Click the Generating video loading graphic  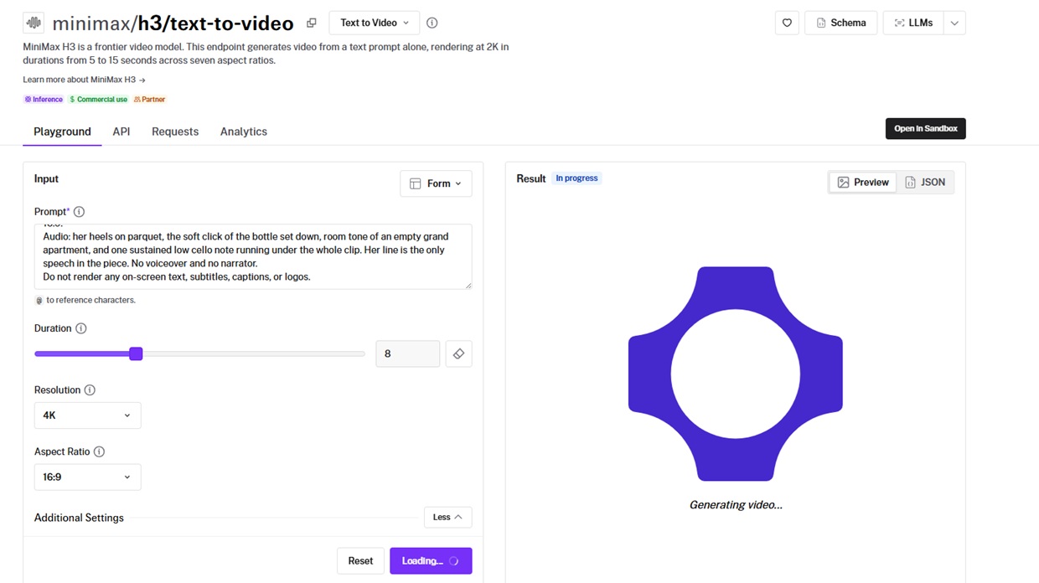pos(736,374)
